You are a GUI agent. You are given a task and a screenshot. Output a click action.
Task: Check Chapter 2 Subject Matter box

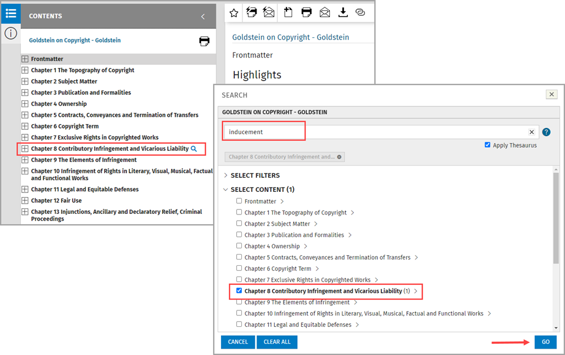click(x=239, y=223)
